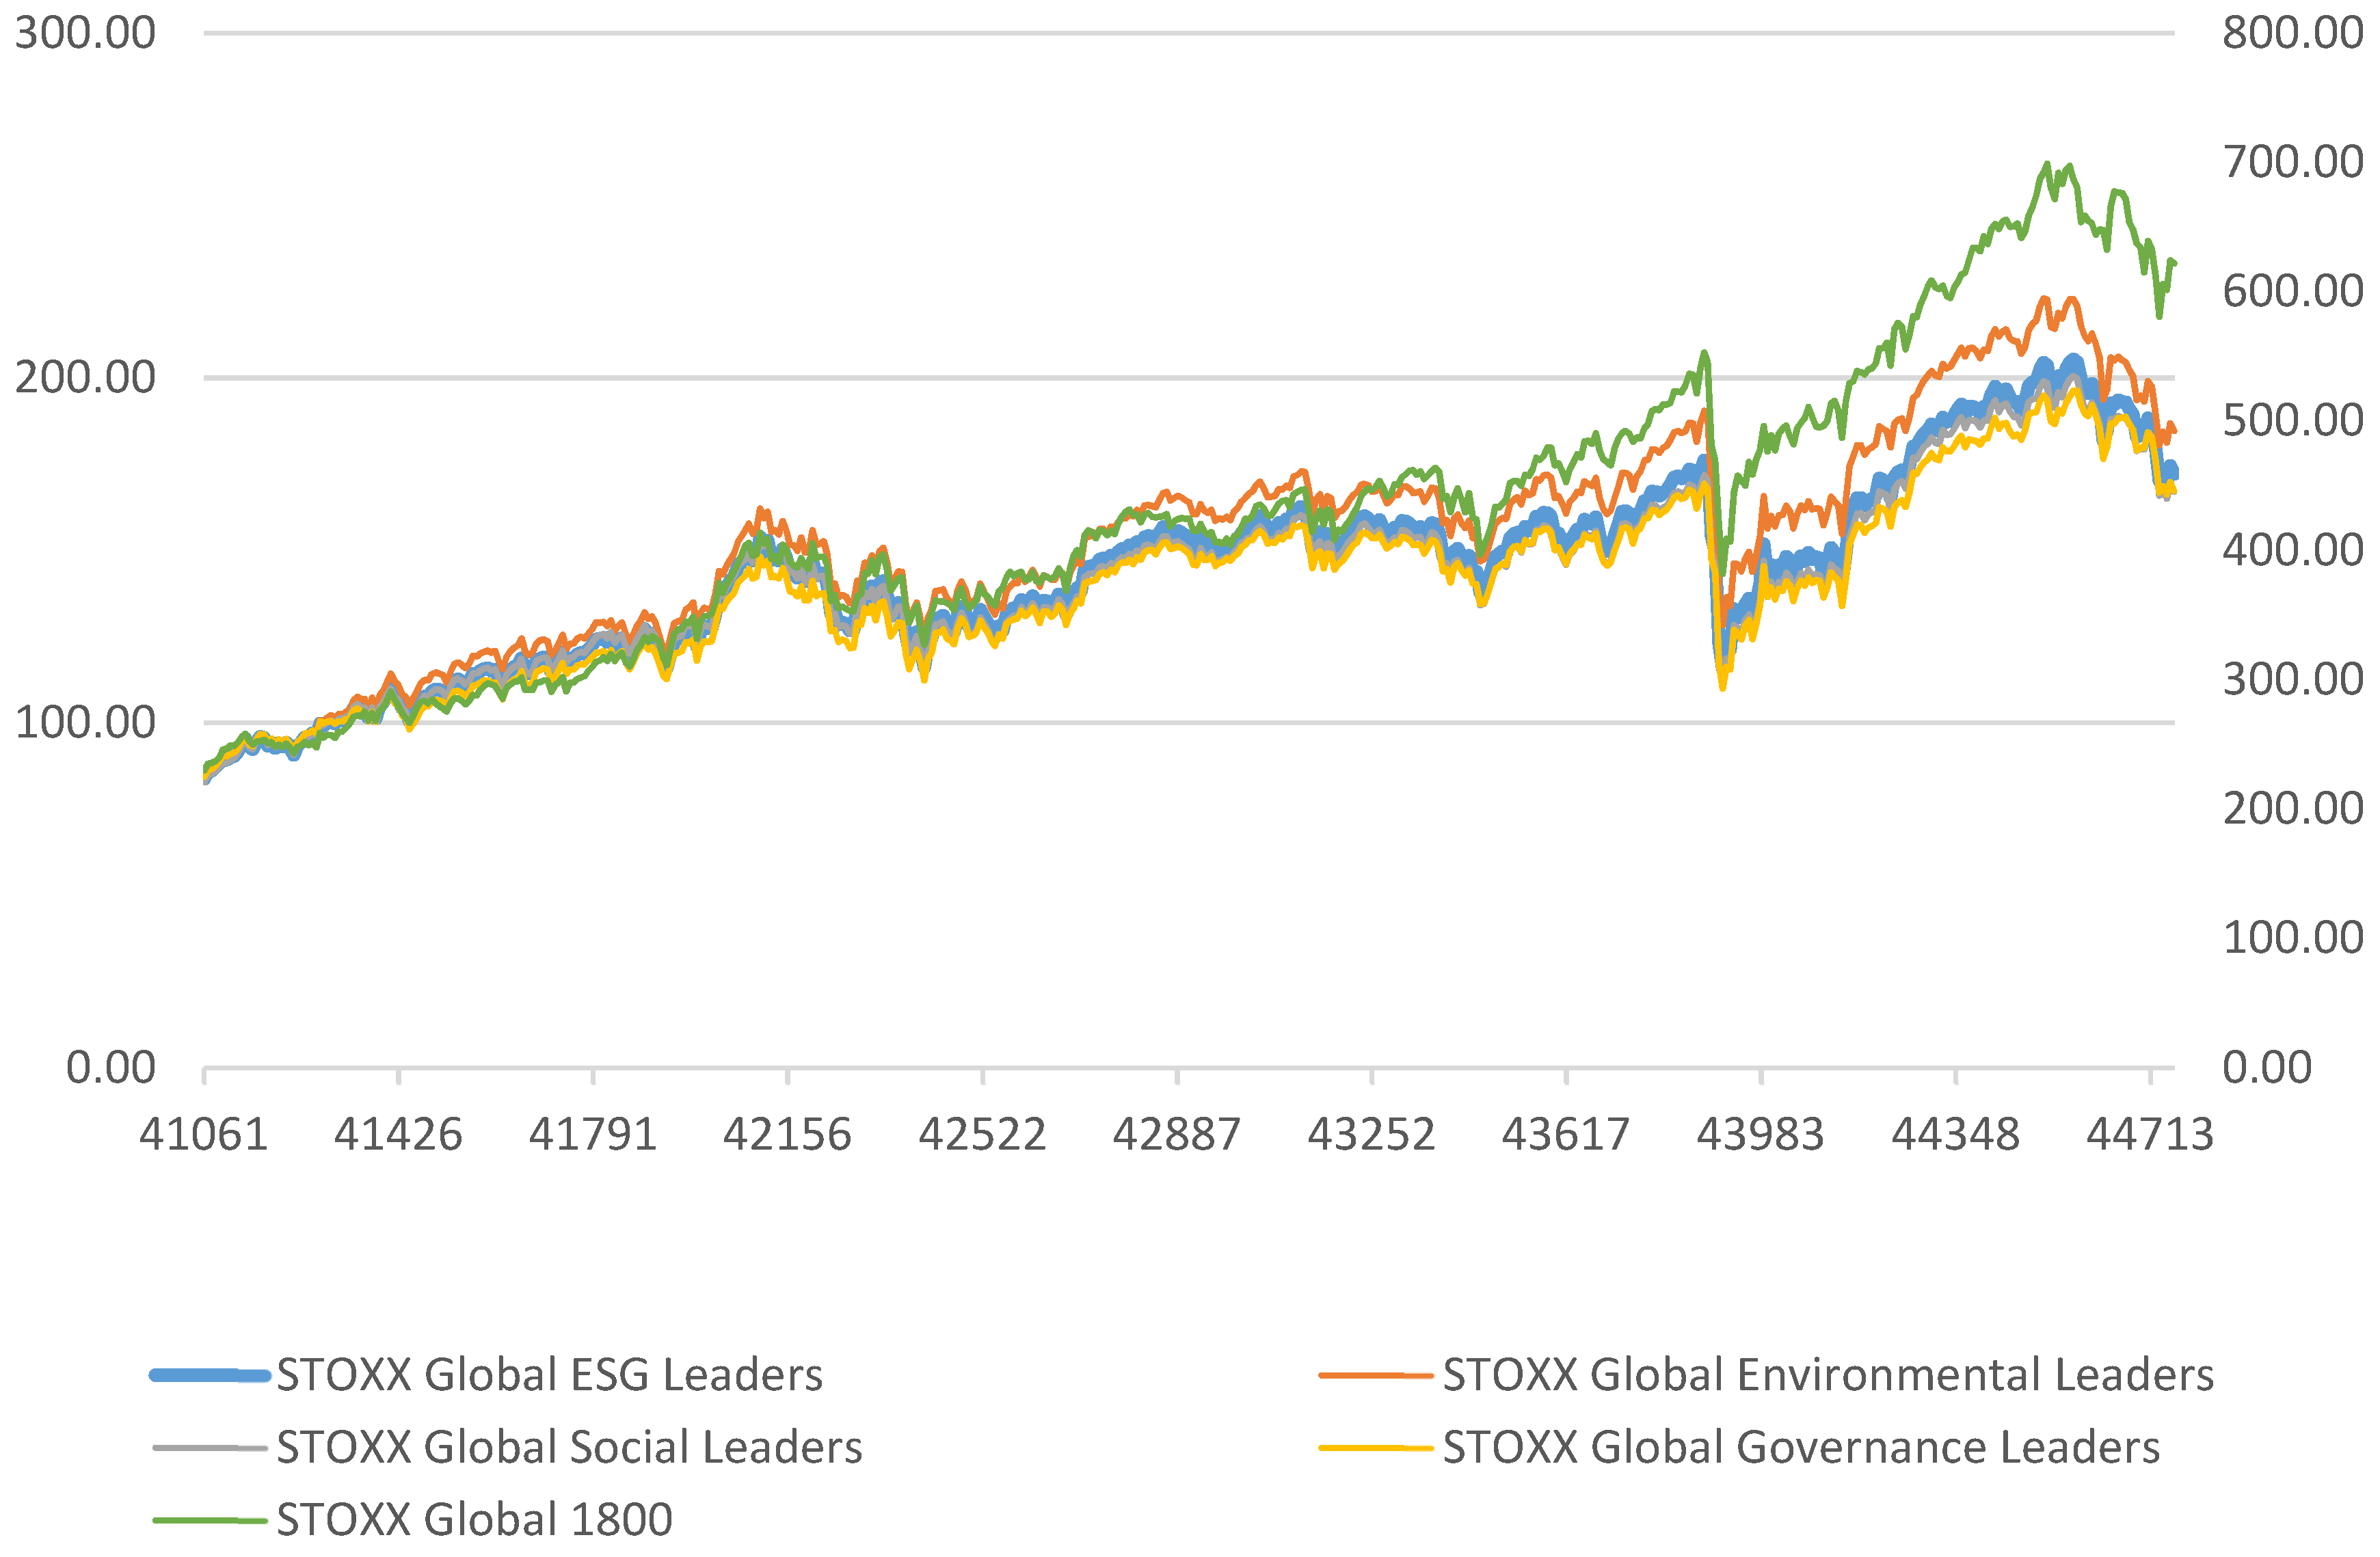The image size is (2380, 1557).
Task: Click the STOXX Global Social Leaders legend label
Action: [x=569, y=1447]
